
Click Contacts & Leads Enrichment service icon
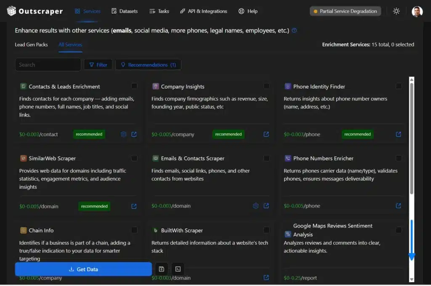point(24,86)
